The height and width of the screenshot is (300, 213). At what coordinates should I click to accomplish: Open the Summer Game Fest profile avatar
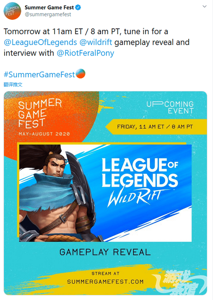click(12, 11)
